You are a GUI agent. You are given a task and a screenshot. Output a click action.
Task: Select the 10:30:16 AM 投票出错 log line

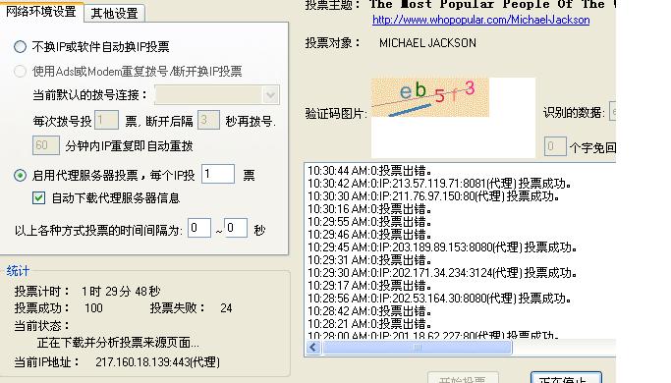(369, 209)
